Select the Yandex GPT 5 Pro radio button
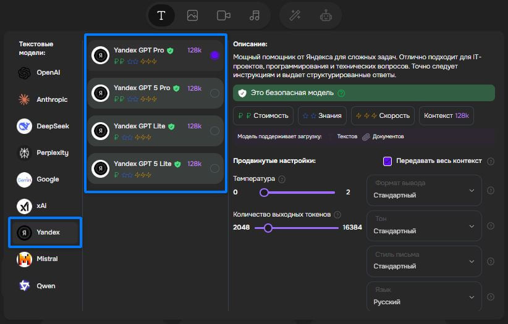This screenshot has height=324, width=508. click(x=214, y=93)
